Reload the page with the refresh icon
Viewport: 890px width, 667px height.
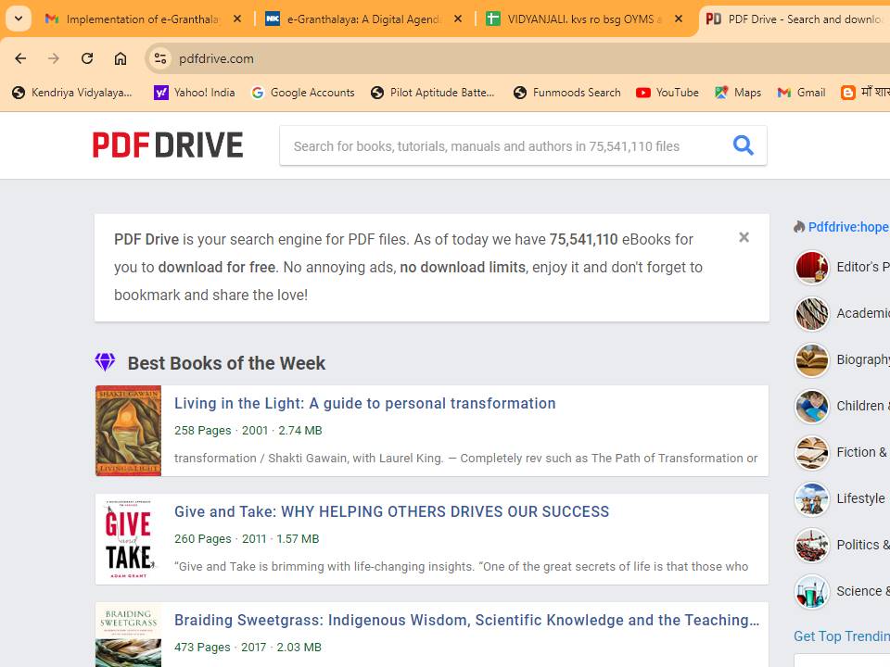coord(87,58)
